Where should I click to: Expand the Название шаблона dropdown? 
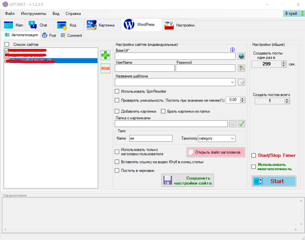[232, 82]
